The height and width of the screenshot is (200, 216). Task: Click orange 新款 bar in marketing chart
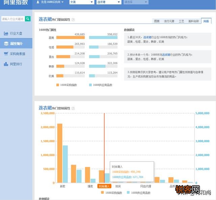(x=60, y=153)
